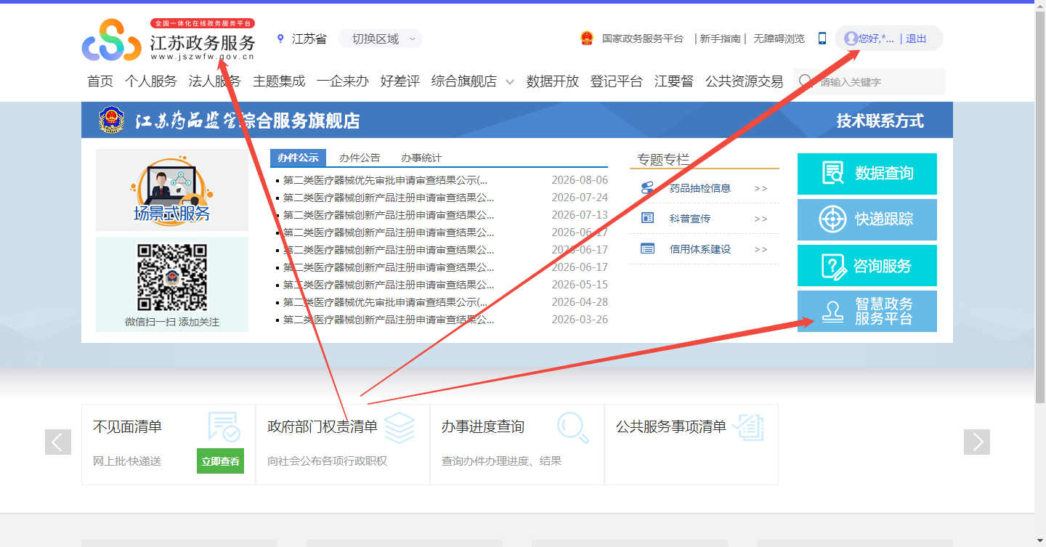Viewport: 1046px width, 547px height.
Task: Open 智慧政务服务平台 button
Action: point(867,311)
